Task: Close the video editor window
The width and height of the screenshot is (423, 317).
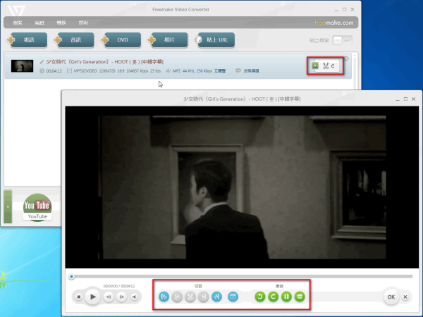Action: click(x=414, y=99)
